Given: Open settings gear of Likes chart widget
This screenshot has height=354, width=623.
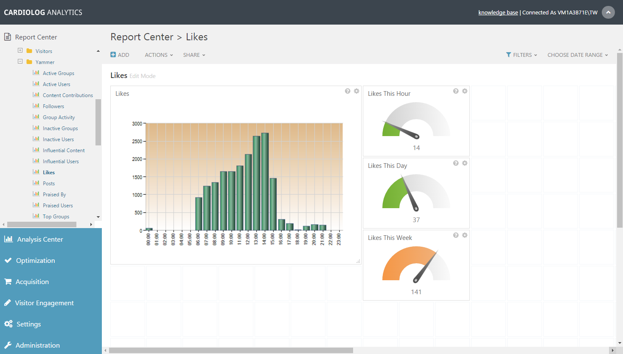Looking at the screenshot, I should point(356,91).
